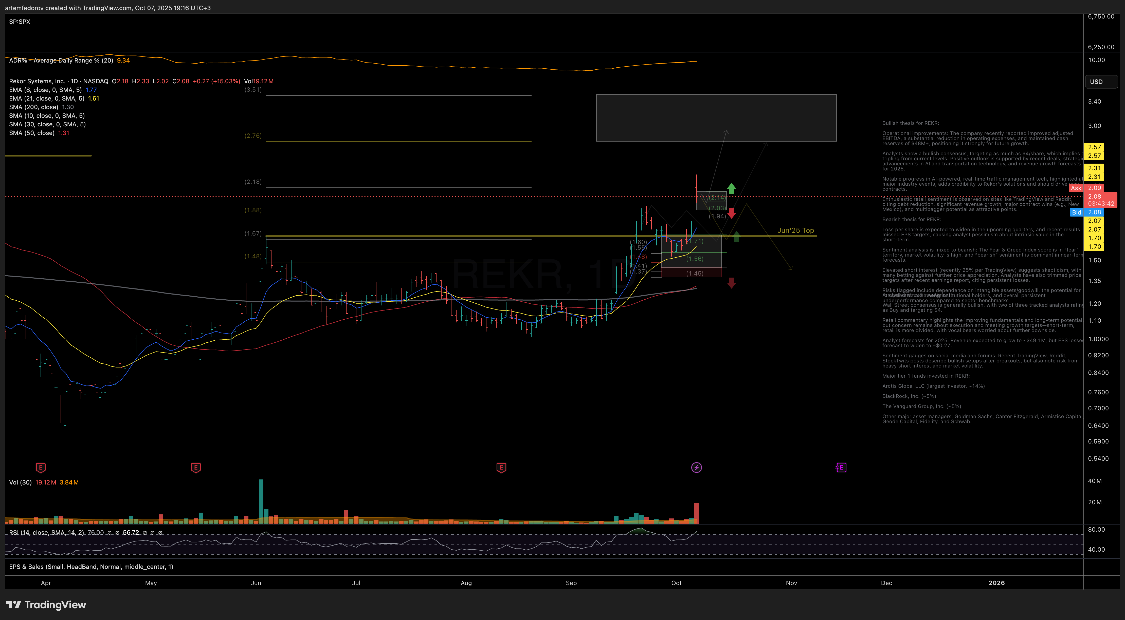The image size is (1125, 620).
Task: Select the EPS & Sales indicator legend
Action: [x=91, y=567]
